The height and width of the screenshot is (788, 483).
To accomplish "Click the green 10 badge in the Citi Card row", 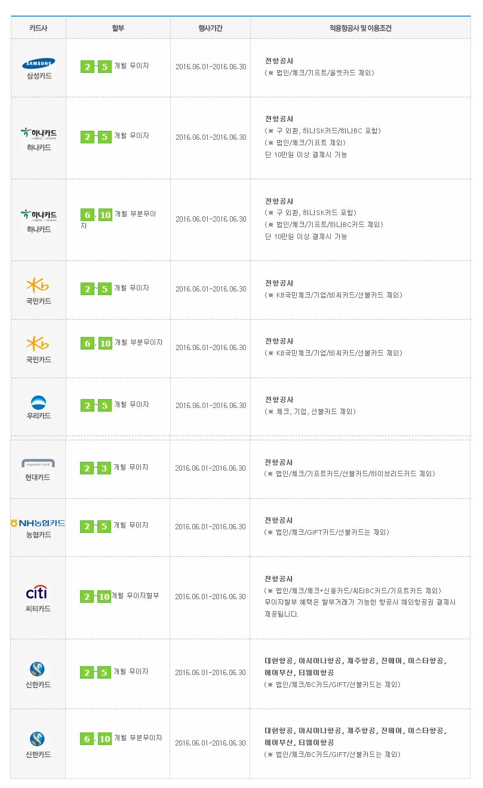I will (x=104, y=596).
